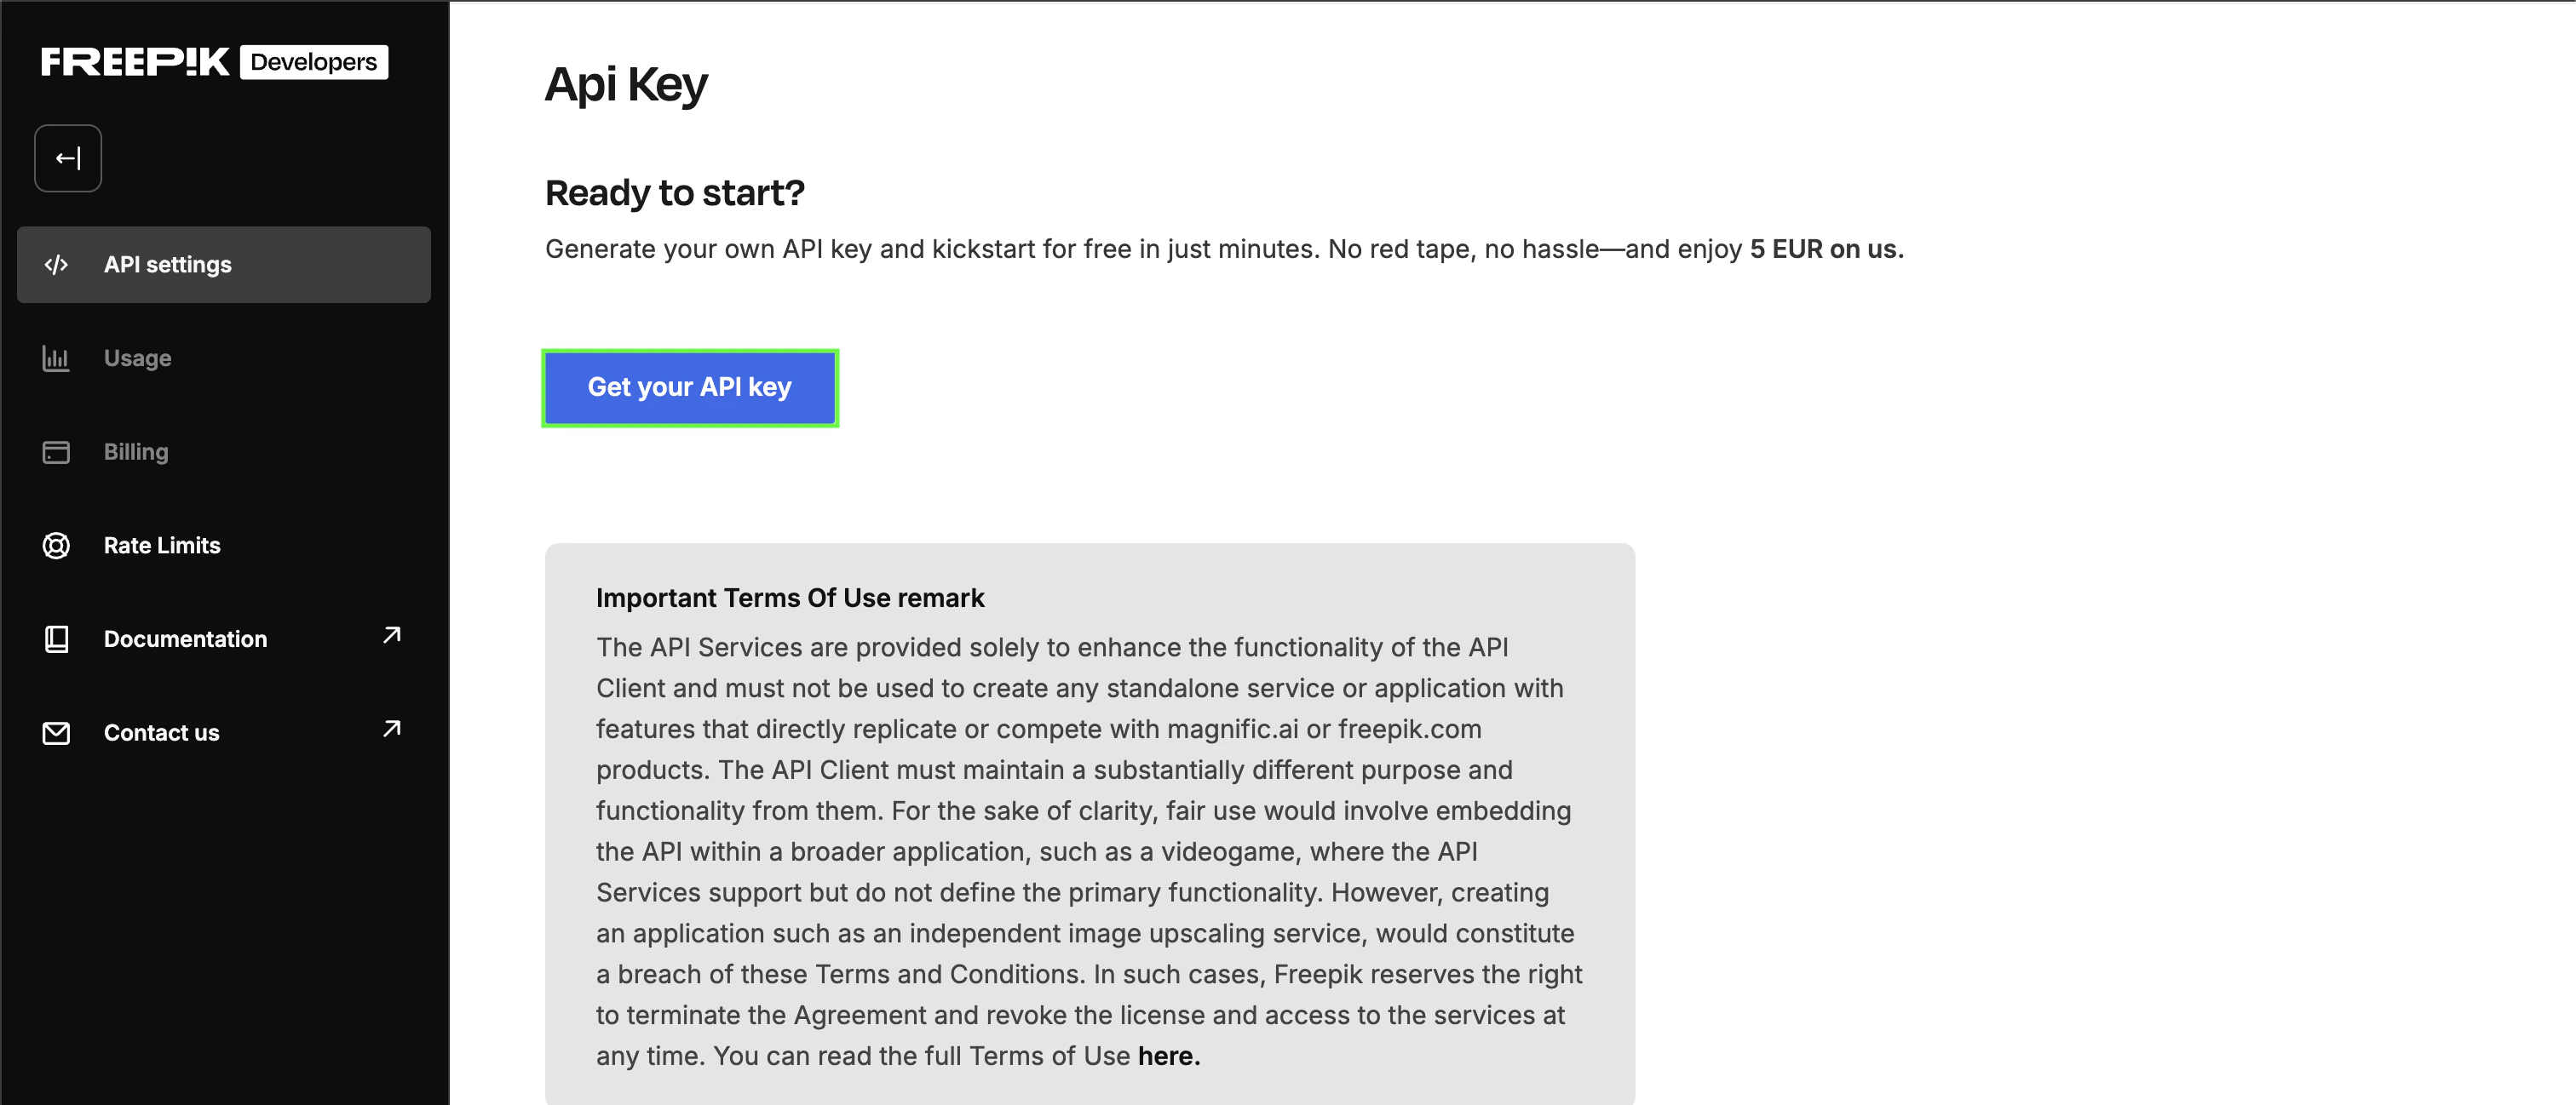Open the Usage menu item
The height and width of the screenshot is (1105, 2576).
[x=138, y=358]
